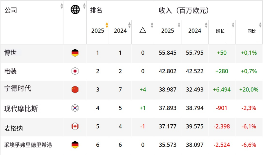This screenshot has height=155, width=263.
Task: Click the German flag next to 博世
Action: click(75, 53)
